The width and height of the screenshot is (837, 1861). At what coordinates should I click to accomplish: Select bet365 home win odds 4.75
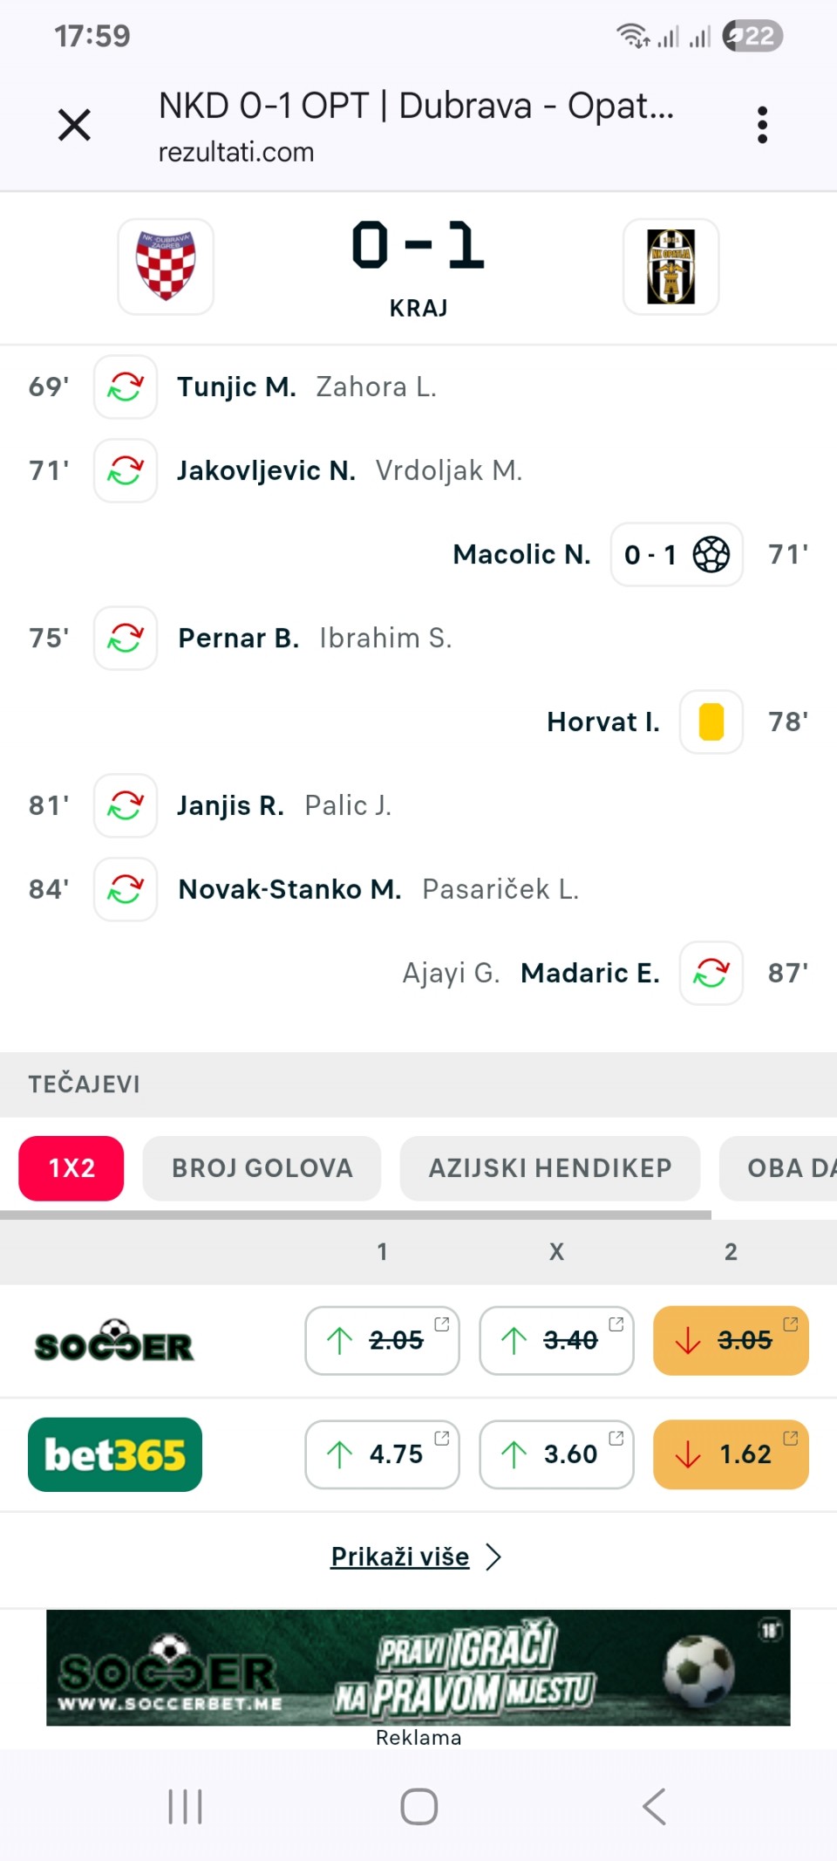(382, 1454)
